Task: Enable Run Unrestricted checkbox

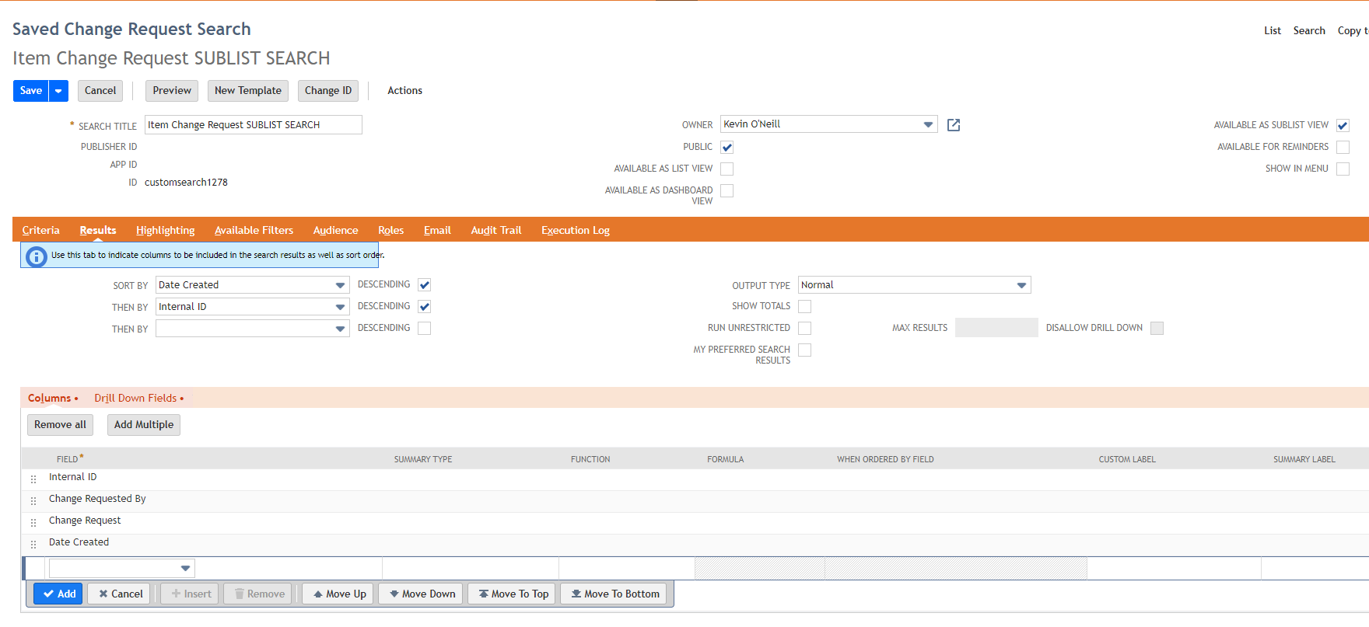Action: point(805,329)
